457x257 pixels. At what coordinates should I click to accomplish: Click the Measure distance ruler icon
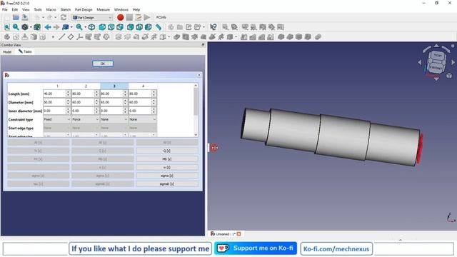pos(159,27)
